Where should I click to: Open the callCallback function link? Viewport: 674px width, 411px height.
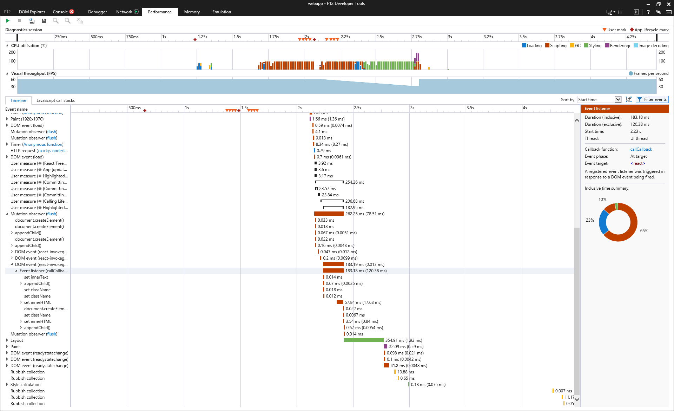[x=641, y=149]
